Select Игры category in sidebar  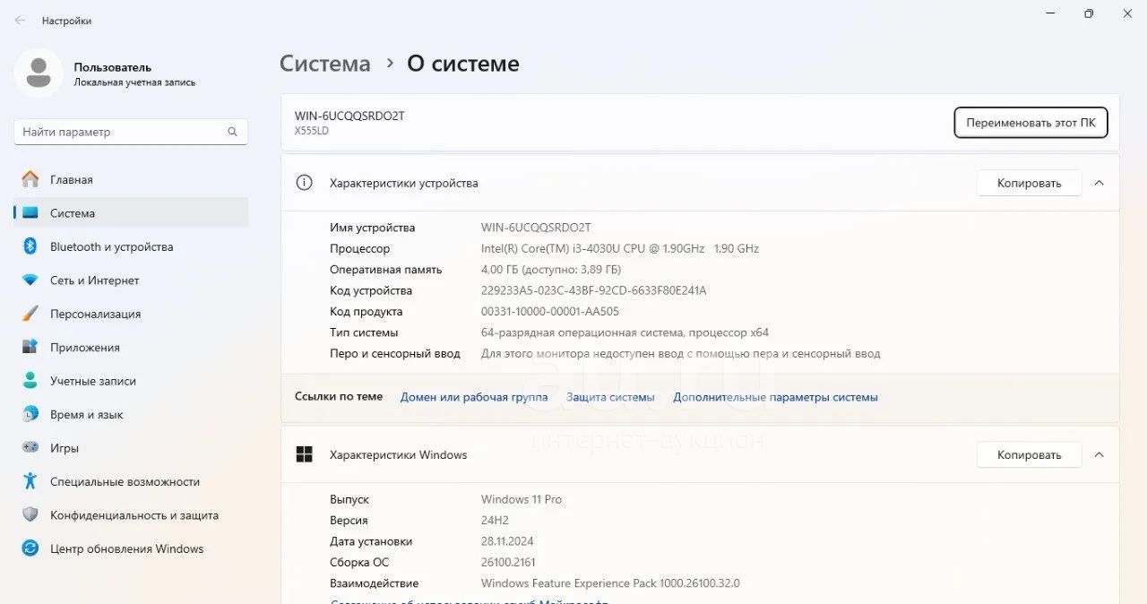[131, 447]
